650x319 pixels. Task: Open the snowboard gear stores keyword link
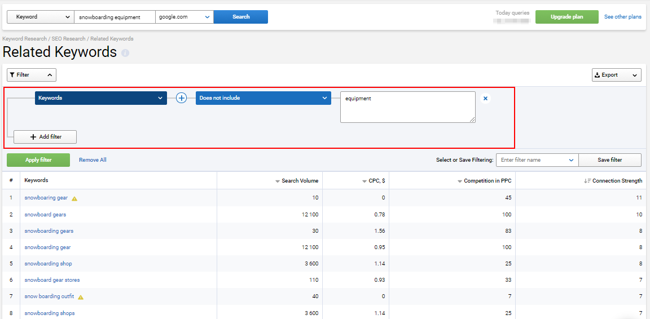point(52,280)
